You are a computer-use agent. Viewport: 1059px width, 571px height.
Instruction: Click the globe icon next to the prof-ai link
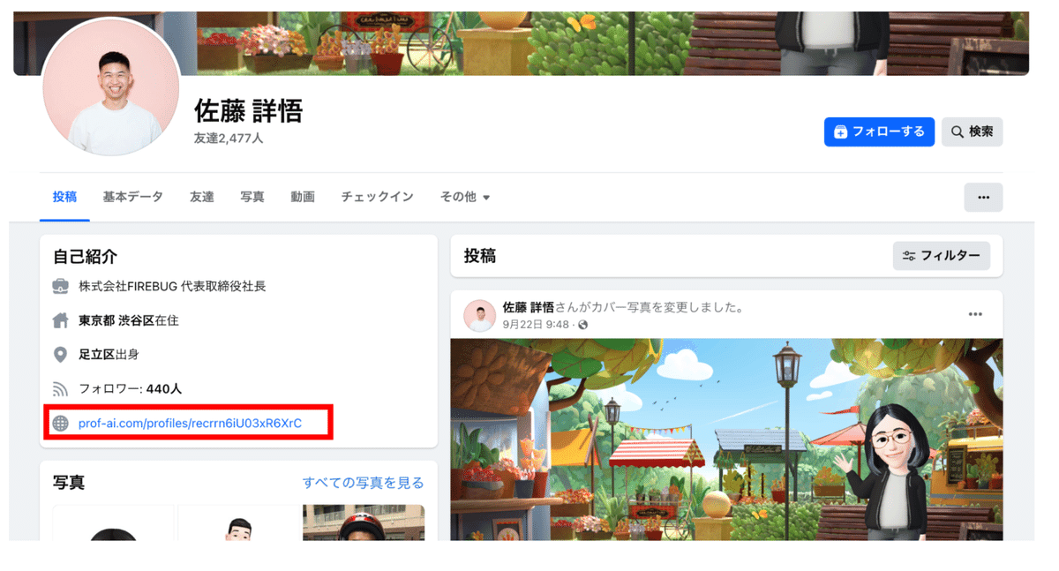[59, 422]
